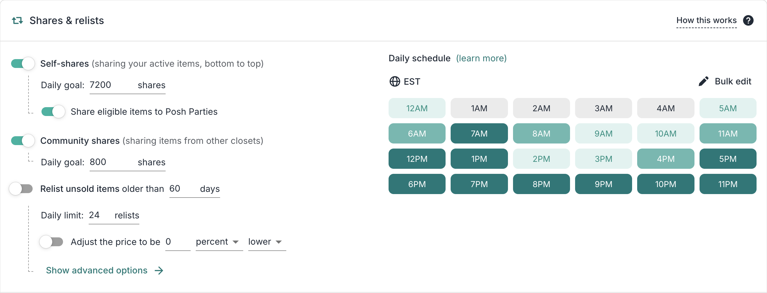This screenshot has height=293, width=767.
Task: Enable the Relist unsold items toggle
Action: coord(21,189)
